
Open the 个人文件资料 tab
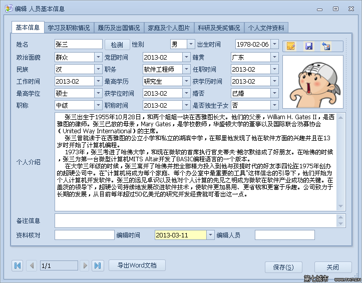pos(266,28)
